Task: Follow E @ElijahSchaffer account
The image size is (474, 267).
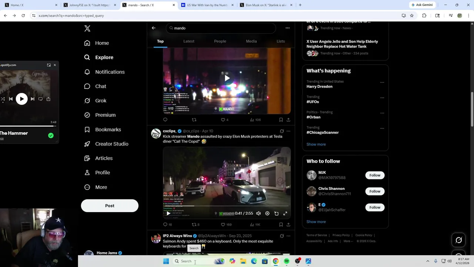Action: (375, 207)
